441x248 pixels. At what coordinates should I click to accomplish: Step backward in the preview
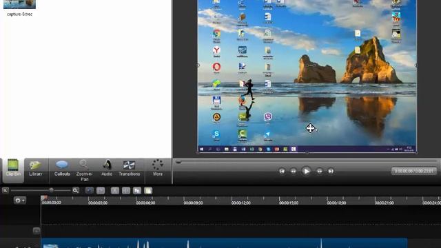(293, 171)
